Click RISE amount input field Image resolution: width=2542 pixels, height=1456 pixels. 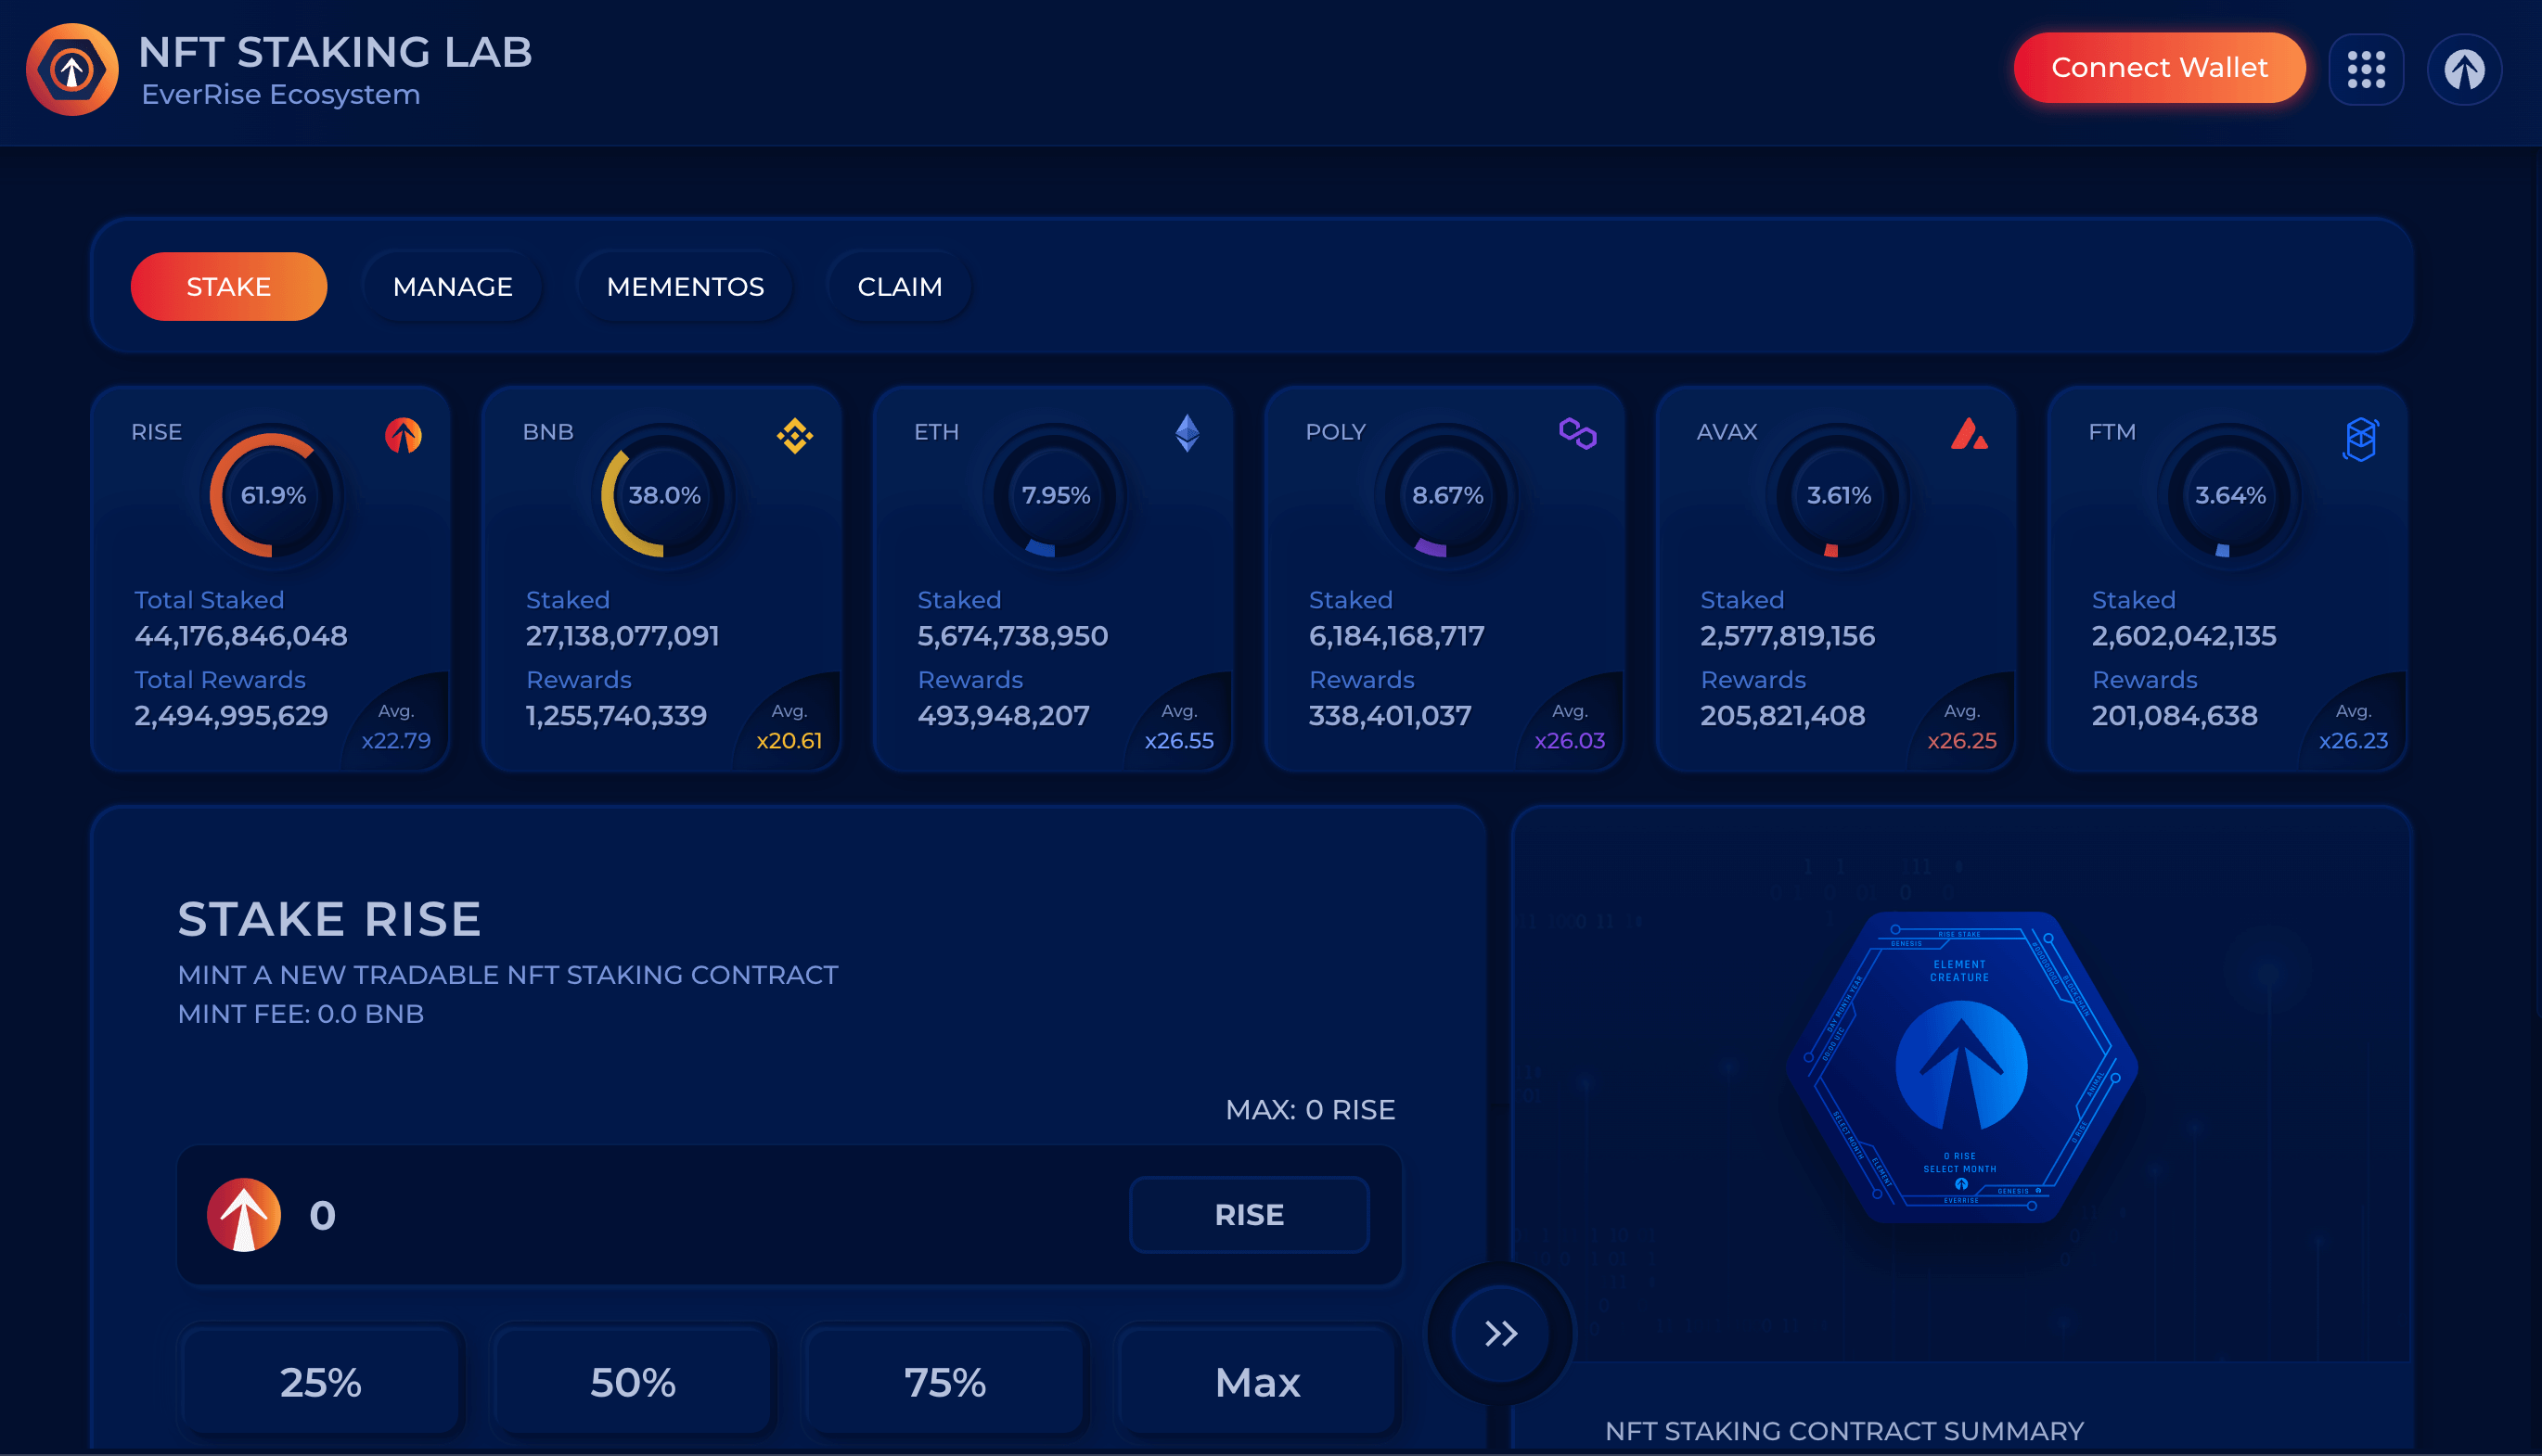[x=699, y=1213]
